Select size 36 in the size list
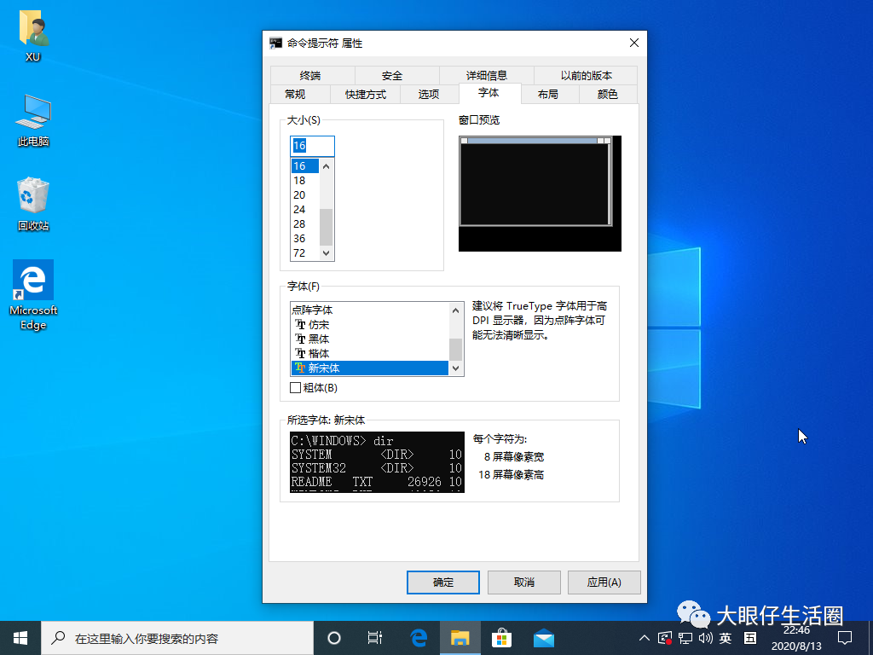The image size is (873, 655). coord(305,239)
